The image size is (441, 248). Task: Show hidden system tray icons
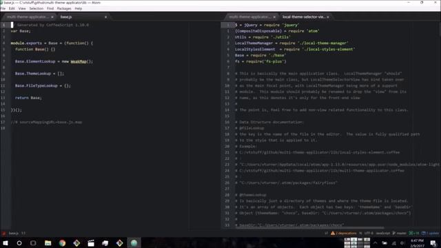tap(375, 243)
